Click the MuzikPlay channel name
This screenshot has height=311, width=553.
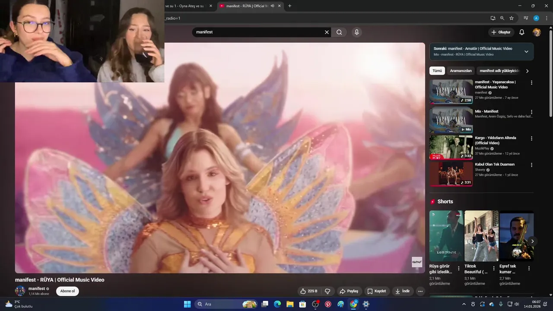(482, 148)
